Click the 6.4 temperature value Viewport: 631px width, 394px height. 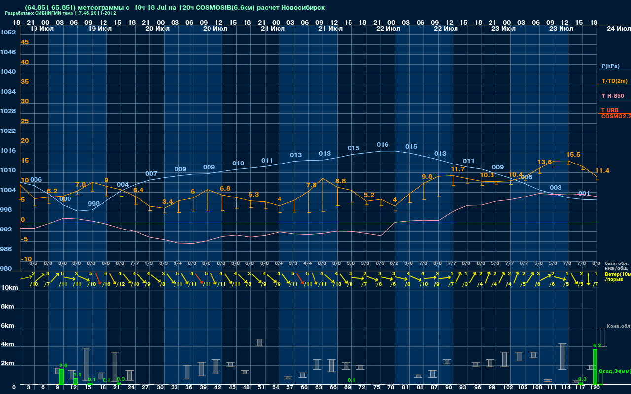(x=139, y=190)
